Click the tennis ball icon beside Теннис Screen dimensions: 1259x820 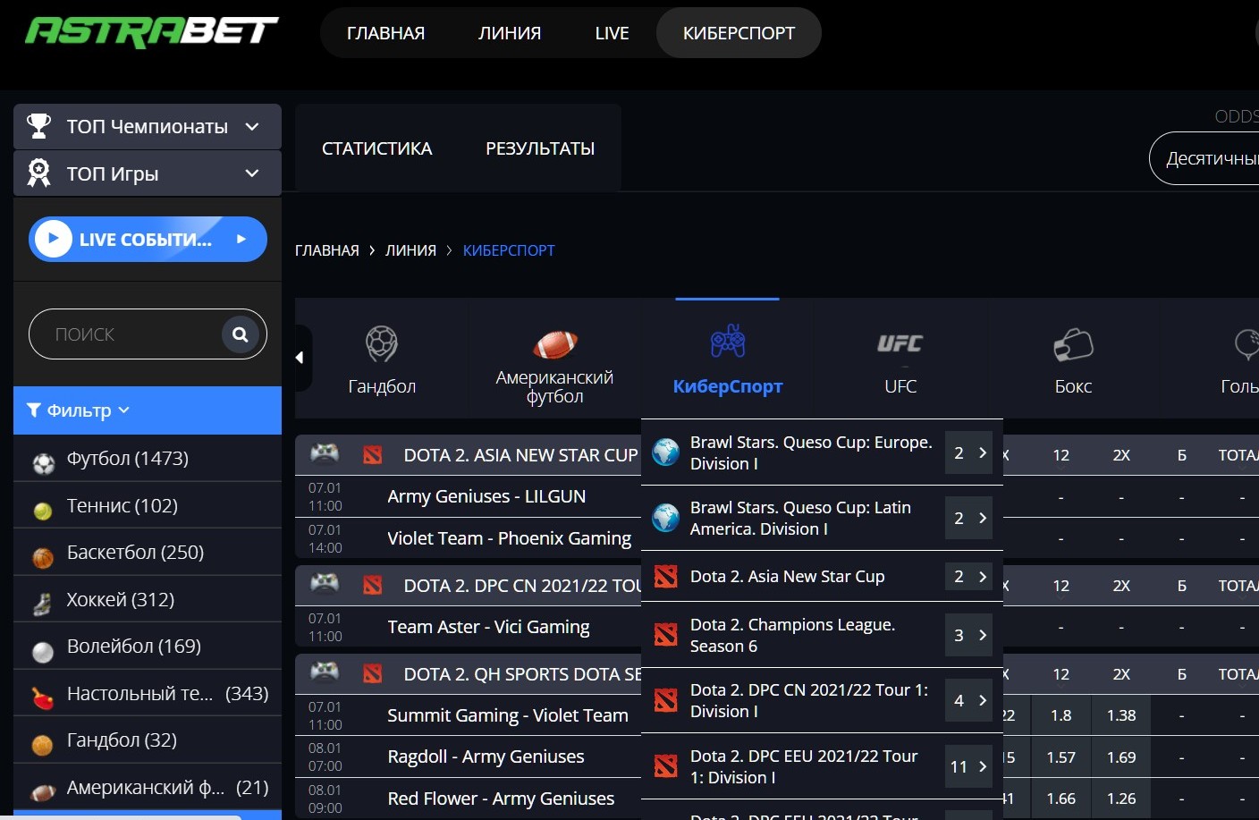click(43, 511)
